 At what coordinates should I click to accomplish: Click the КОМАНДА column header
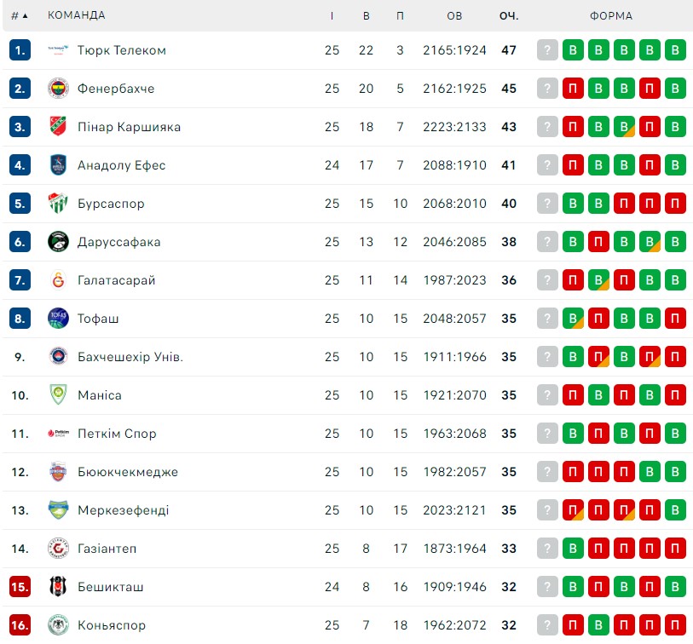(77, 15)
